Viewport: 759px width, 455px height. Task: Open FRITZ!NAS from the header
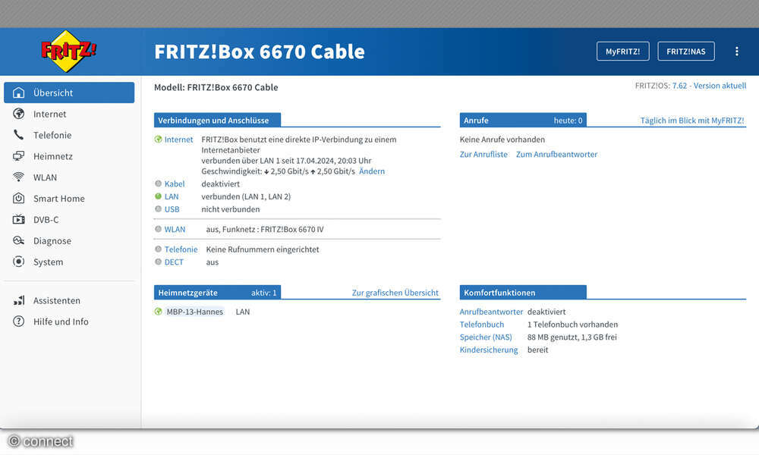pyautogui.click(x=685, y=51)
